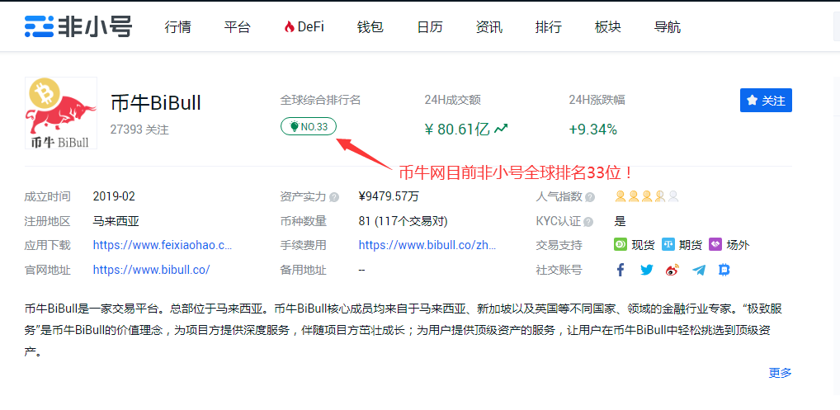Viewport: 840px width, 410px height.
Task: Open the Telegram social account
Action: [x=699, y=270]
